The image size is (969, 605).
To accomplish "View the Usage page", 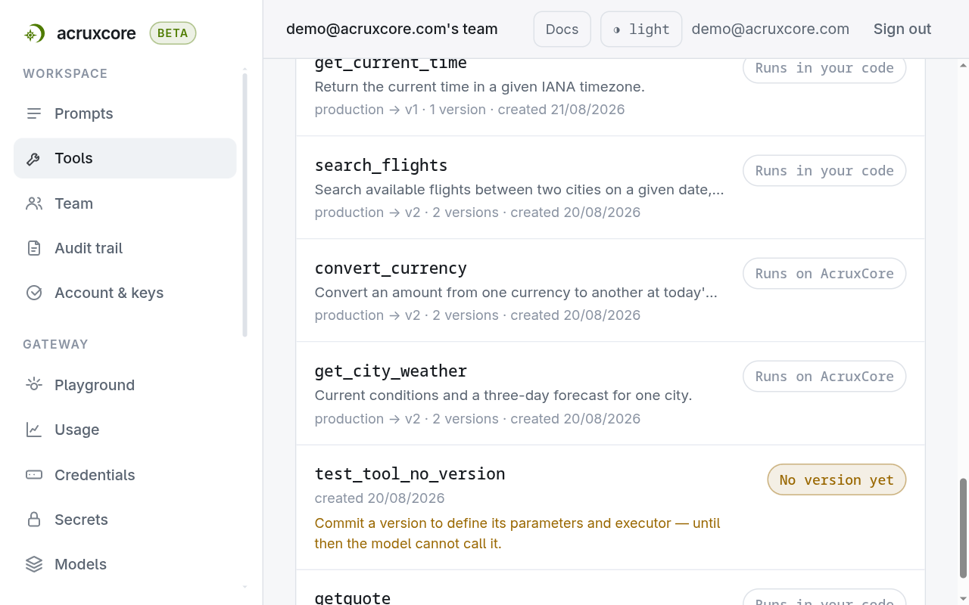I will (125, 430).
